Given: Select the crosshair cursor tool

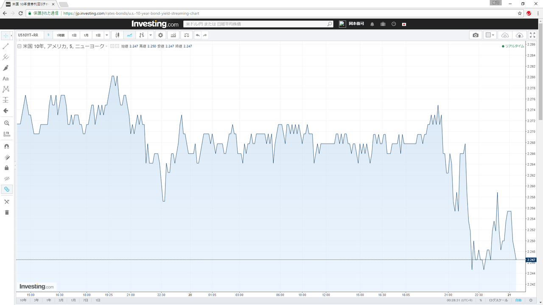Looking at the screenshot, I should (6, 35).
